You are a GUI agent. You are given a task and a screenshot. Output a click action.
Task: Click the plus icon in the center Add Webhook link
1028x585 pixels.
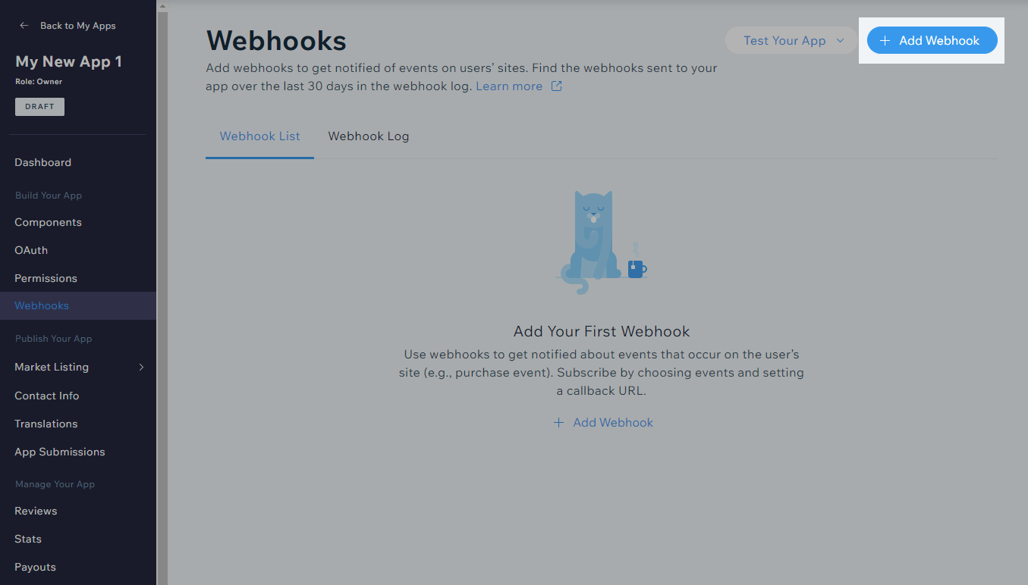tap(558, 423)
